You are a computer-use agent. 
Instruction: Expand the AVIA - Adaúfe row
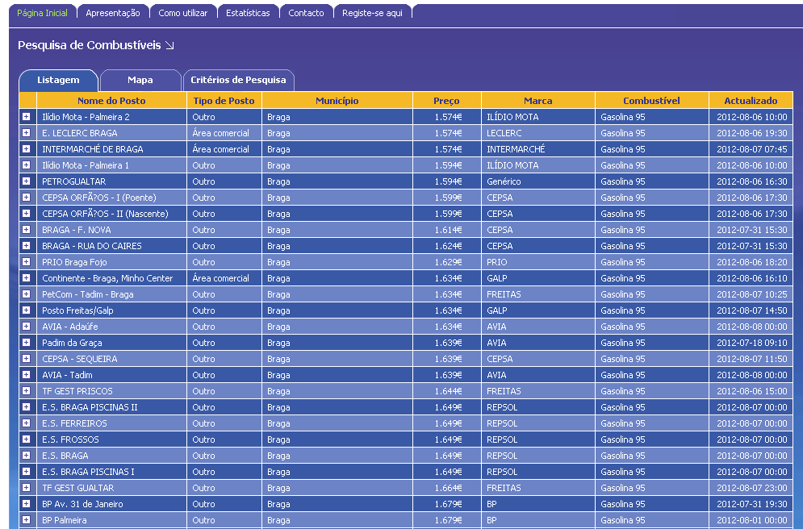[26, 327]
